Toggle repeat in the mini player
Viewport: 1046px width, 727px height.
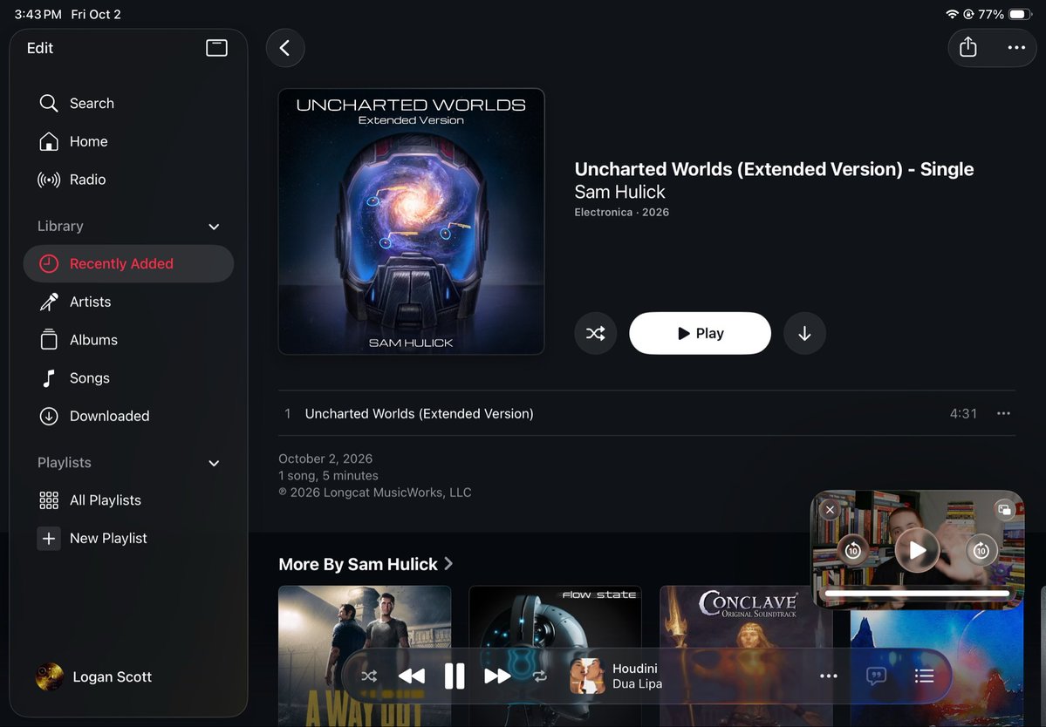pos(540,676)
